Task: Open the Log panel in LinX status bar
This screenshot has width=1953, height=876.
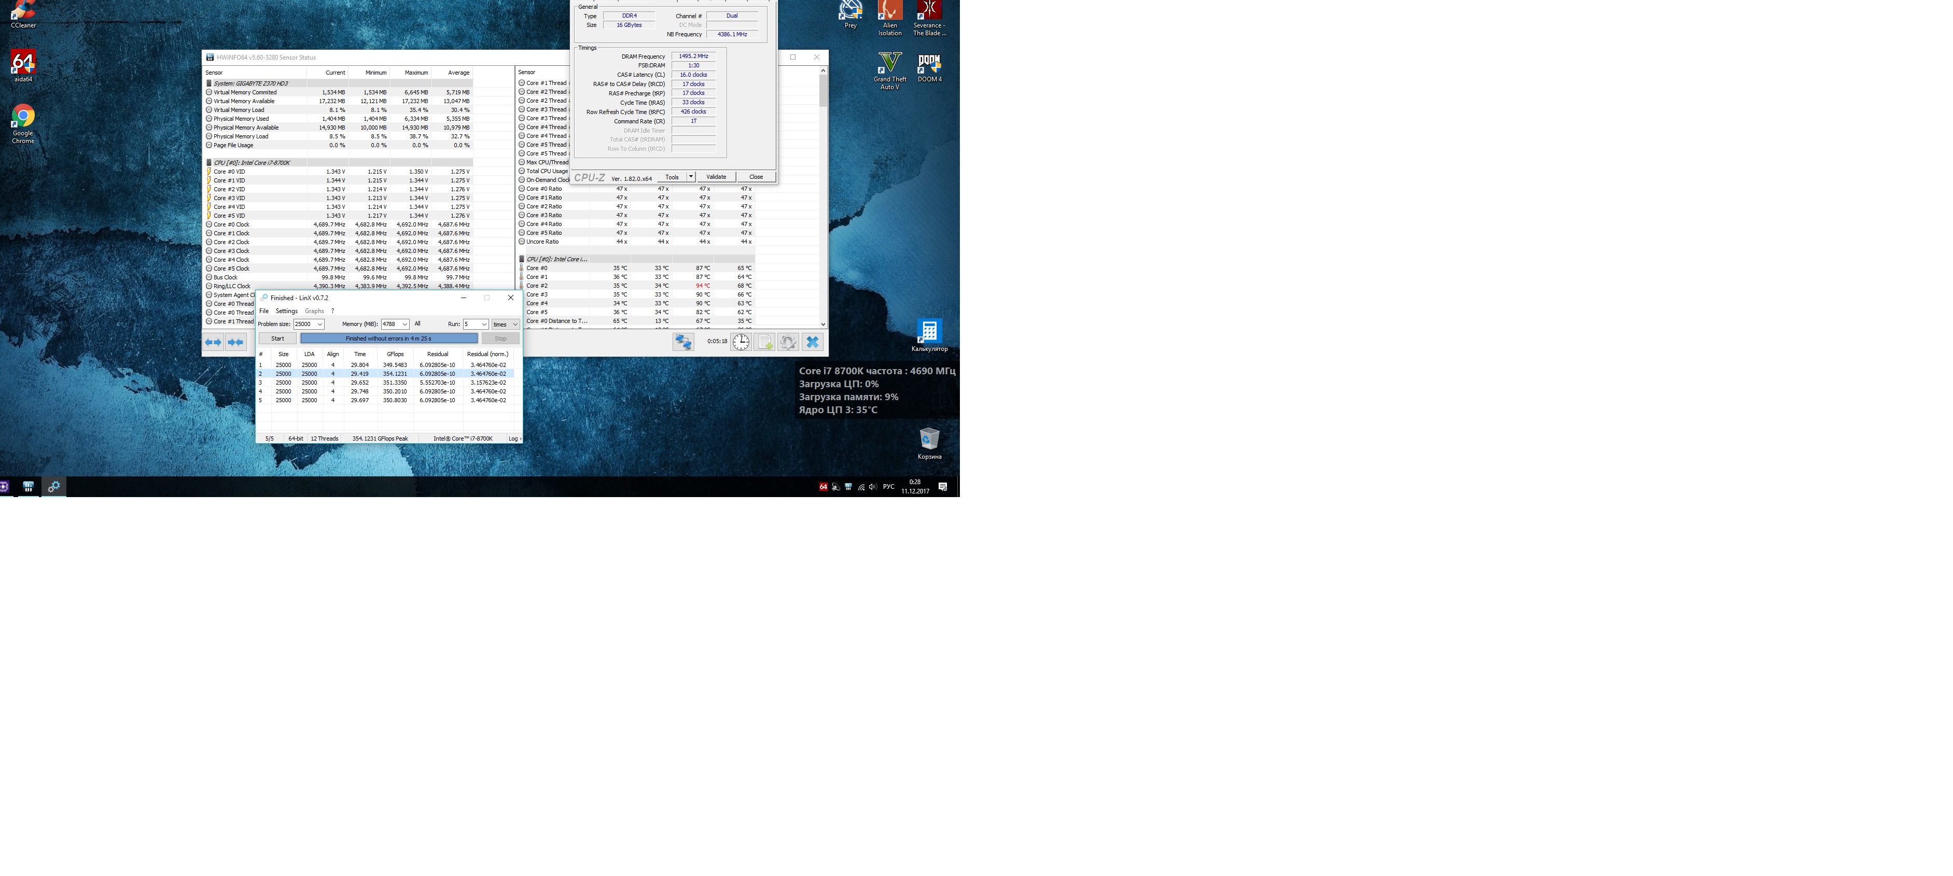Action: (513, 439)
